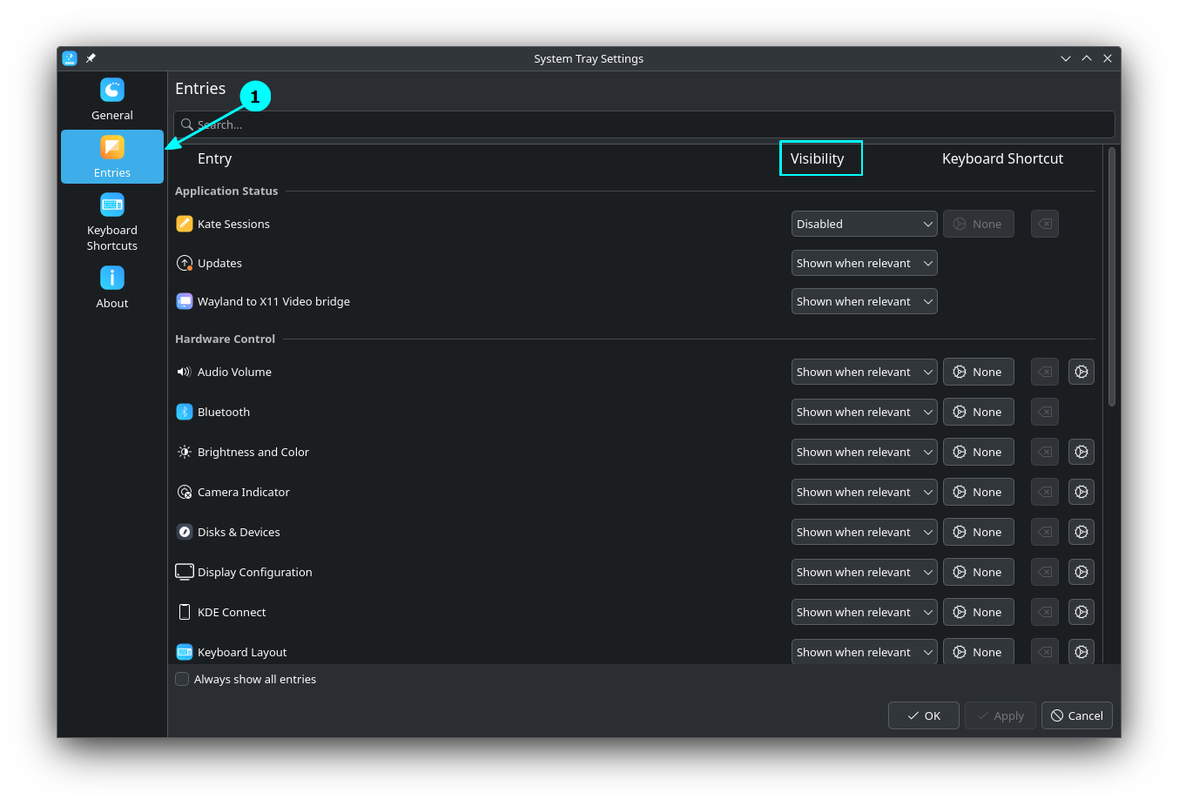
Task: Switch to the General page
Action: (111, 98)
